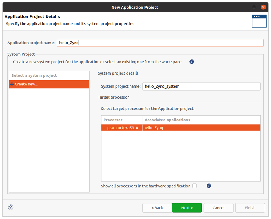Go back with the Back button
The width and height of the screenshot is (271, 219).
[157, 208]
